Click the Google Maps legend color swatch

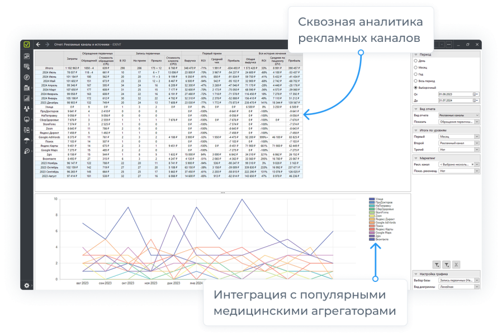coord(371,233)
